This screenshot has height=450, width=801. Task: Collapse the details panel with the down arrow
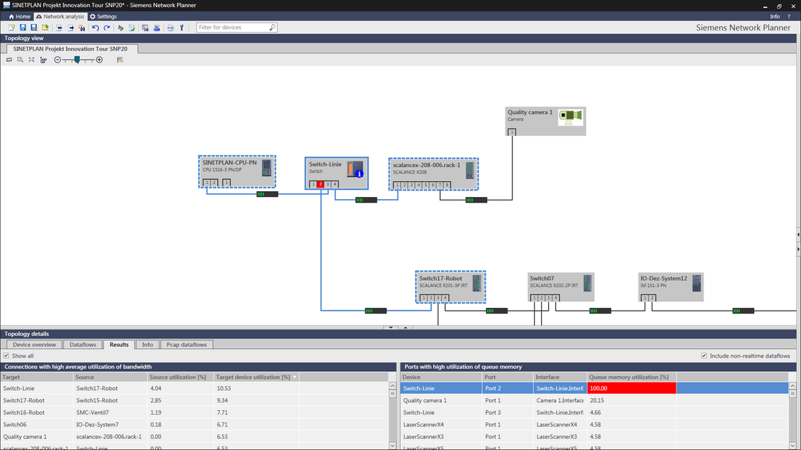[391, 328]
